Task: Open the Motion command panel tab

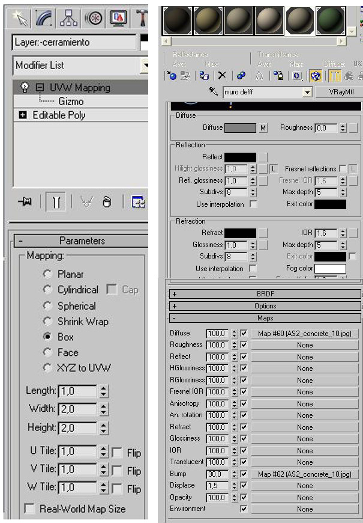Action: pyautogui.click(x=93, y=18)
